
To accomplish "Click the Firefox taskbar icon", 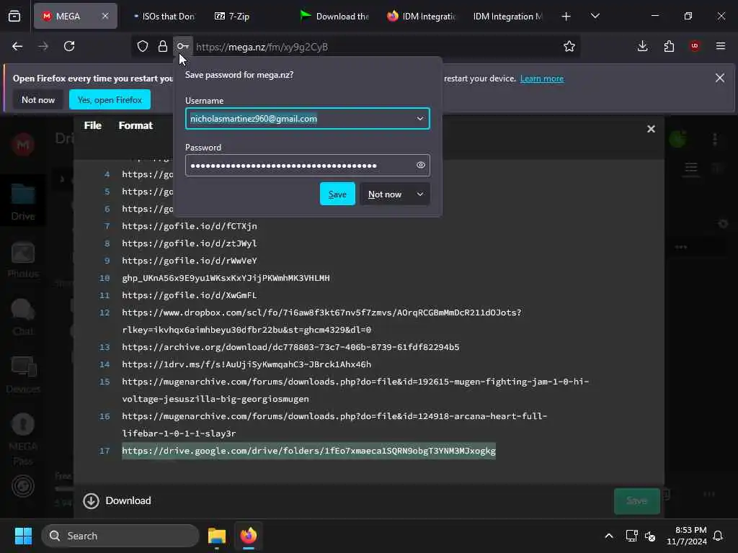I will pos(249,536).
